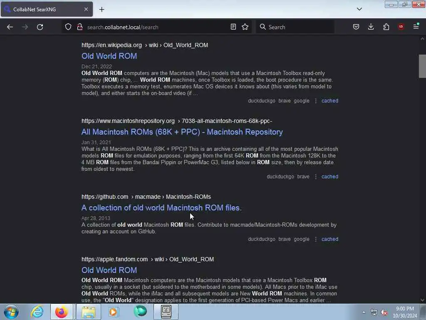426x320 pixels.
Task: Click the Dec 21, 2022 date text
Action: tap(97, 66)
